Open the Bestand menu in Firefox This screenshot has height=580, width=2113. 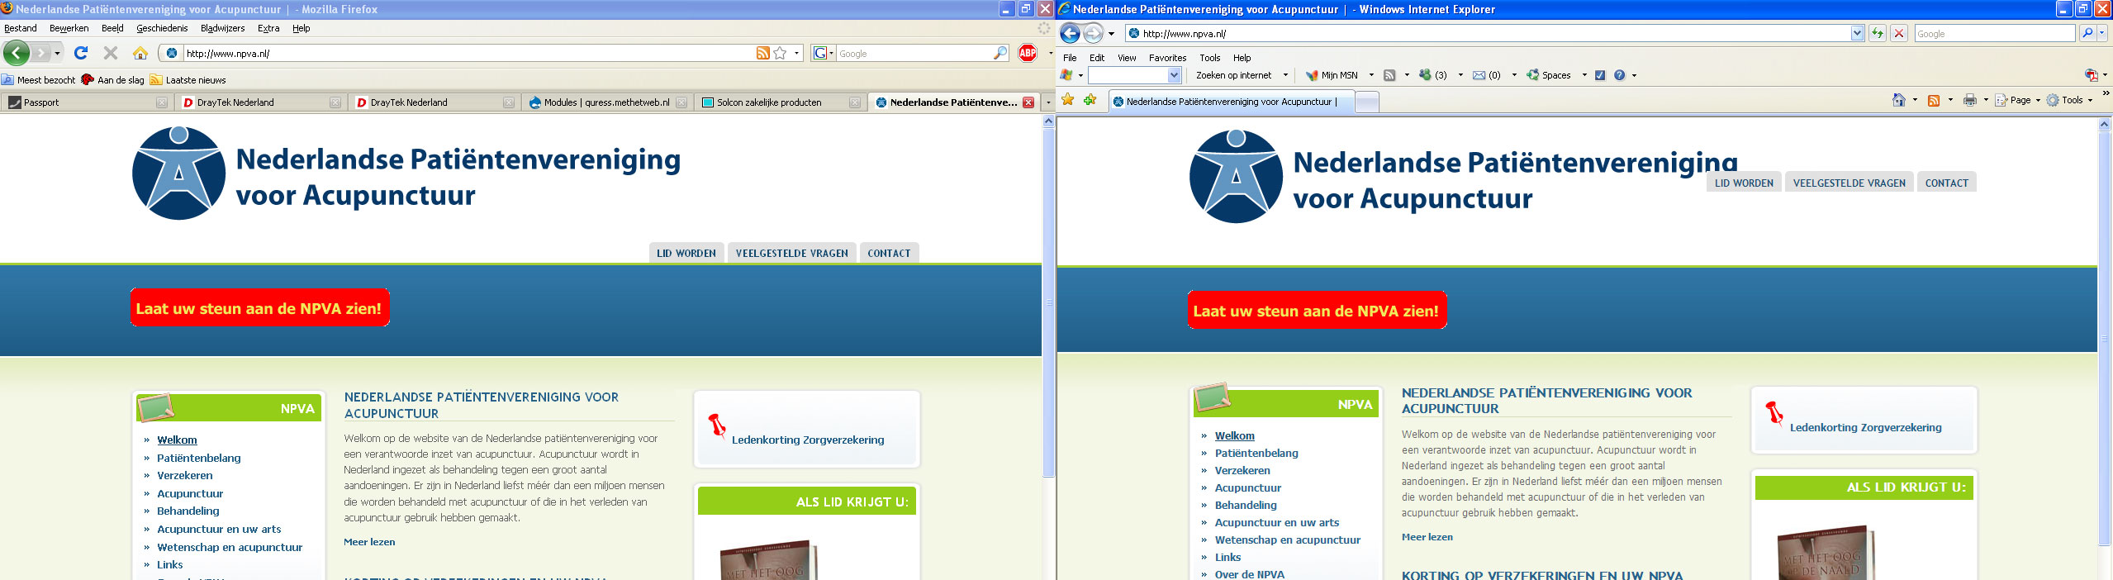pyautogui.click(x=21, y=28)
